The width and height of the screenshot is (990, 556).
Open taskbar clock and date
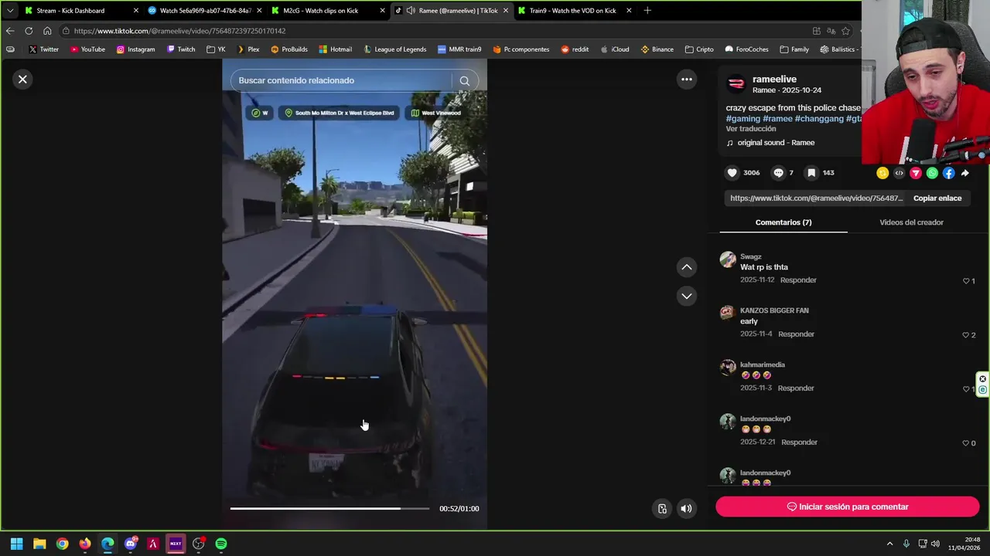coord(964,544)
